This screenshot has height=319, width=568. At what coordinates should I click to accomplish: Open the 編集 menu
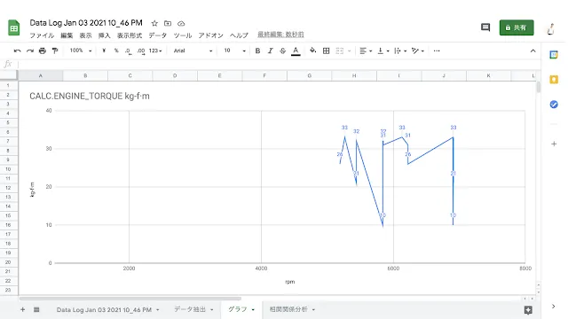tap(67, 35)
